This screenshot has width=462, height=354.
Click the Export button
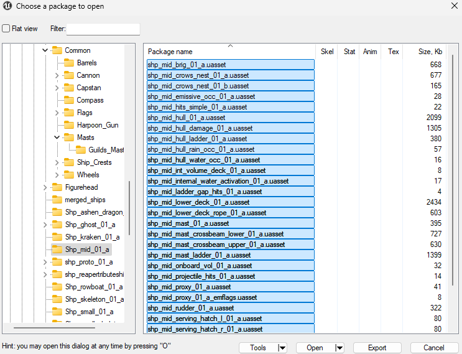[377, 348]
